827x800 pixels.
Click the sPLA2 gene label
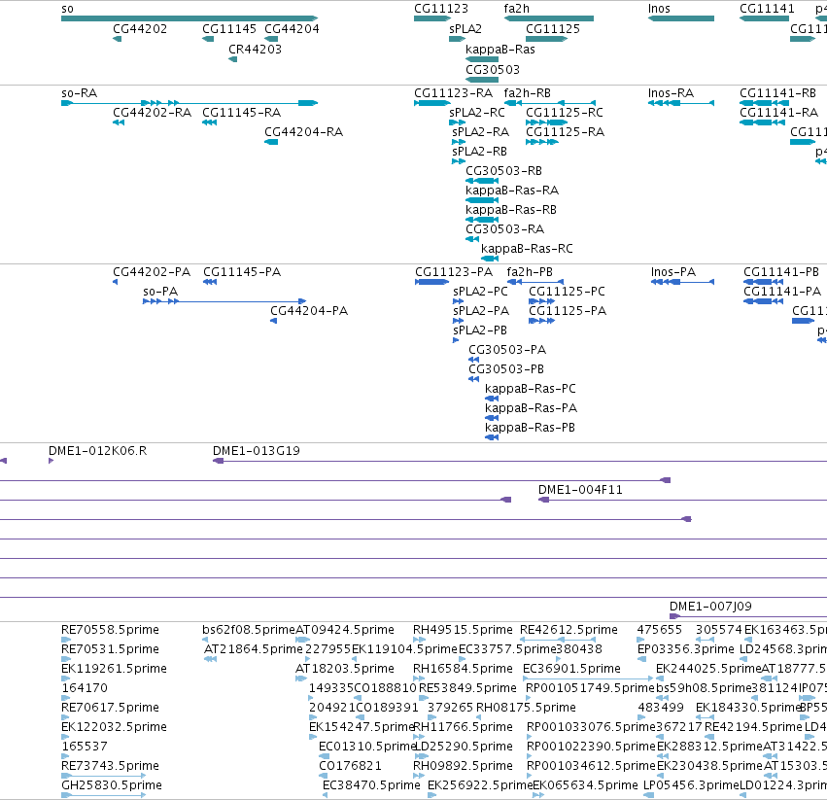(465, 29)
